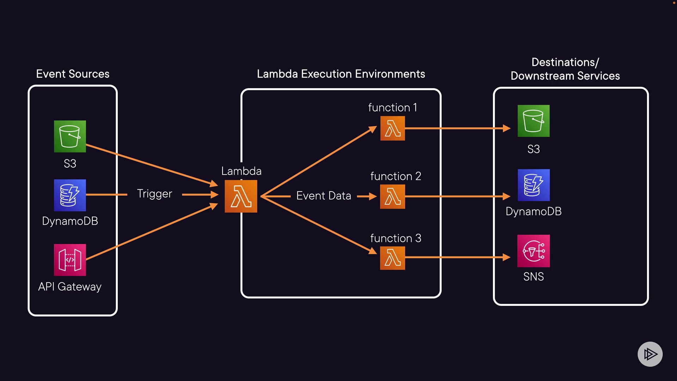
Task: Click the Trigger label text
Action: click(154, 194)
